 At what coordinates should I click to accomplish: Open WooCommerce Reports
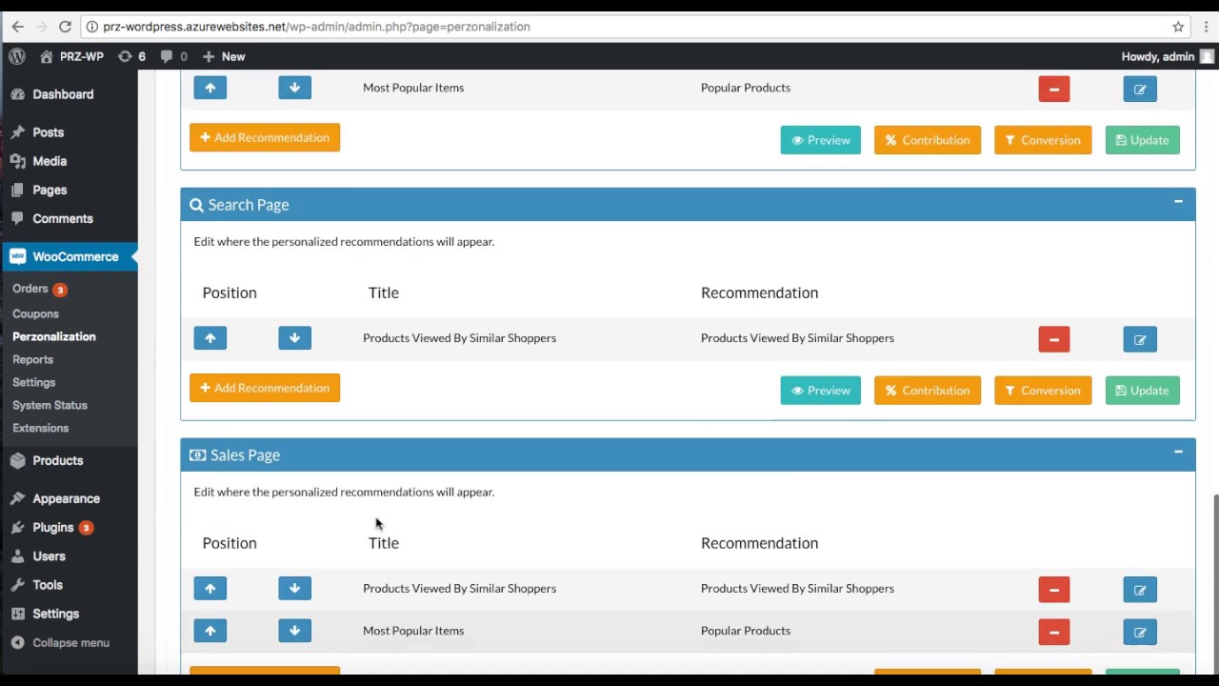click(32, 359)
